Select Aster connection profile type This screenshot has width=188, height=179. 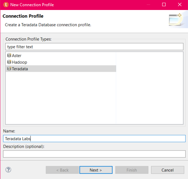click(61, 55)
